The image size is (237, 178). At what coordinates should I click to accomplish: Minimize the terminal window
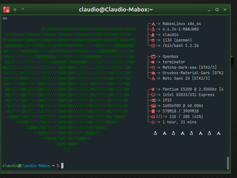click(208, 10)
